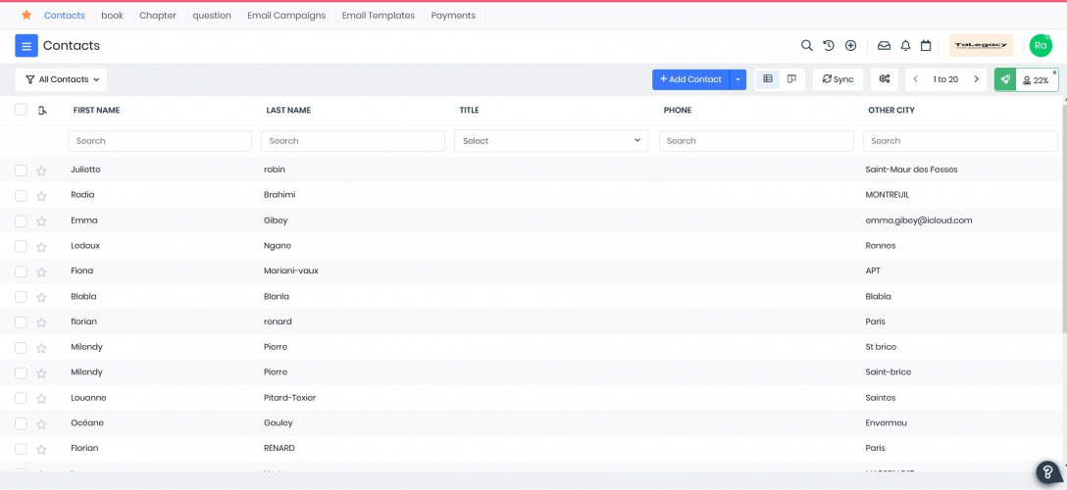Star the Océane Gouley contact
The width and height of the screenshot is (1067, 490).
[x=41, y=424]
